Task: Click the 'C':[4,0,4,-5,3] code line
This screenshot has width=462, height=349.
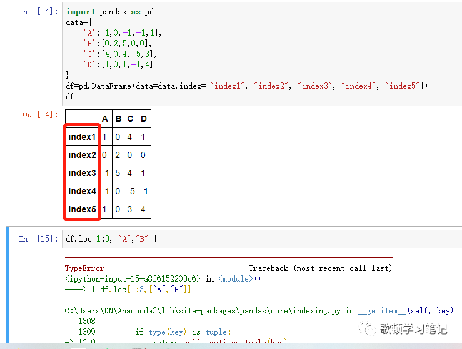Action: point(119,54)
